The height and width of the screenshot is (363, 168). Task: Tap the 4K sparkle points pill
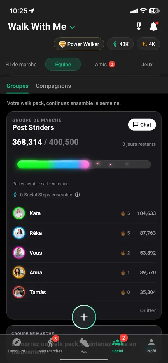148,44
